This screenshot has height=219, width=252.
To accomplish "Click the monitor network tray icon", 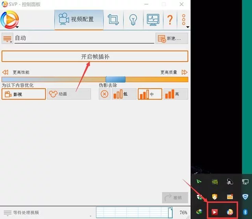I will click(x=245, y=182).
